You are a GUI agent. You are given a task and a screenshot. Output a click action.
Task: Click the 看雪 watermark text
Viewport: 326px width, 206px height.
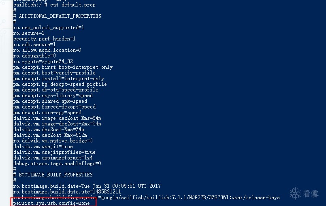[x=311, y=193]
